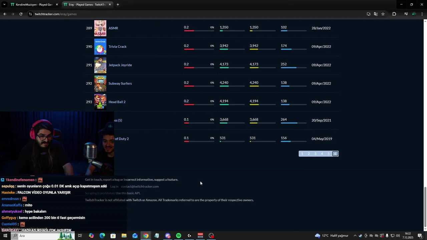
Task: Click the 20/Sep/2021 last seen date
Action: (321, 120)
